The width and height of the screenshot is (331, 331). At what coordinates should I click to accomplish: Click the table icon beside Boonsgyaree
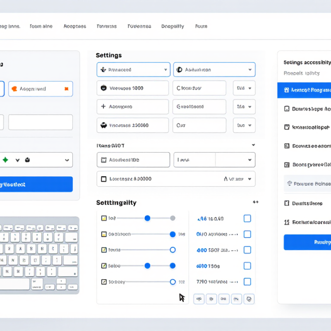pos(287,165)
